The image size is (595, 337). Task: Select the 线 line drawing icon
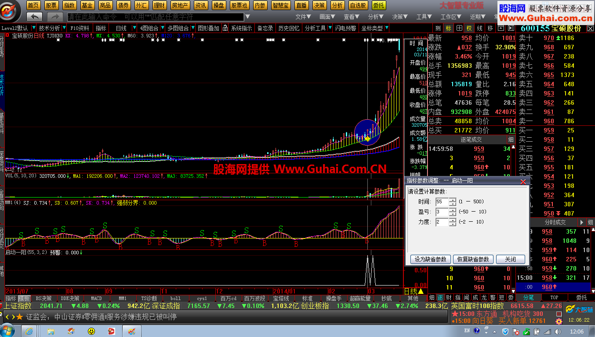pos(479,28)
